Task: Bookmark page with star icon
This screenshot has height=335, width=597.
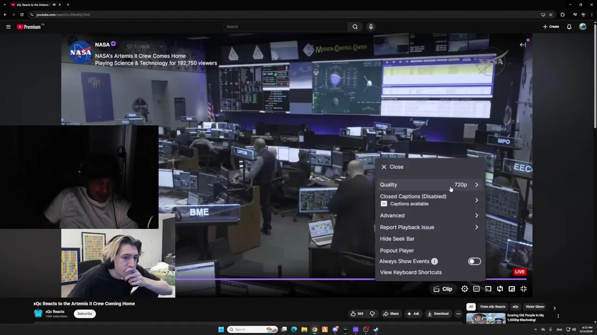Action: click(x=551, y=14)
